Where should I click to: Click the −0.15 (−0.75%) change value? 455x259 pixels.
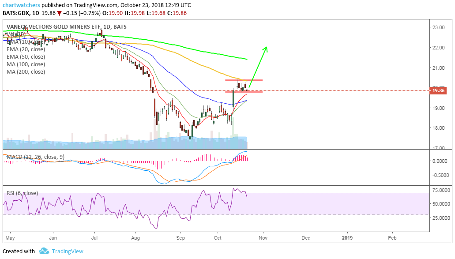(82, 13)
